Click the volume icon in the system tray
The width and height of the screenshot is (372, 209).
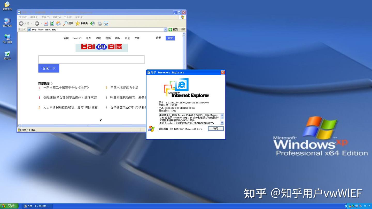pyautogui.click(x=360, y=206)
